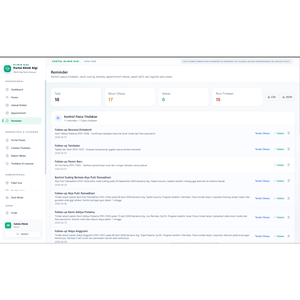Image resolution: width=300 pixels, height=300 pixels.
Task: Delete the Follow-up Kevin Aditya Pratama reminder
Action: pos(289,217)
